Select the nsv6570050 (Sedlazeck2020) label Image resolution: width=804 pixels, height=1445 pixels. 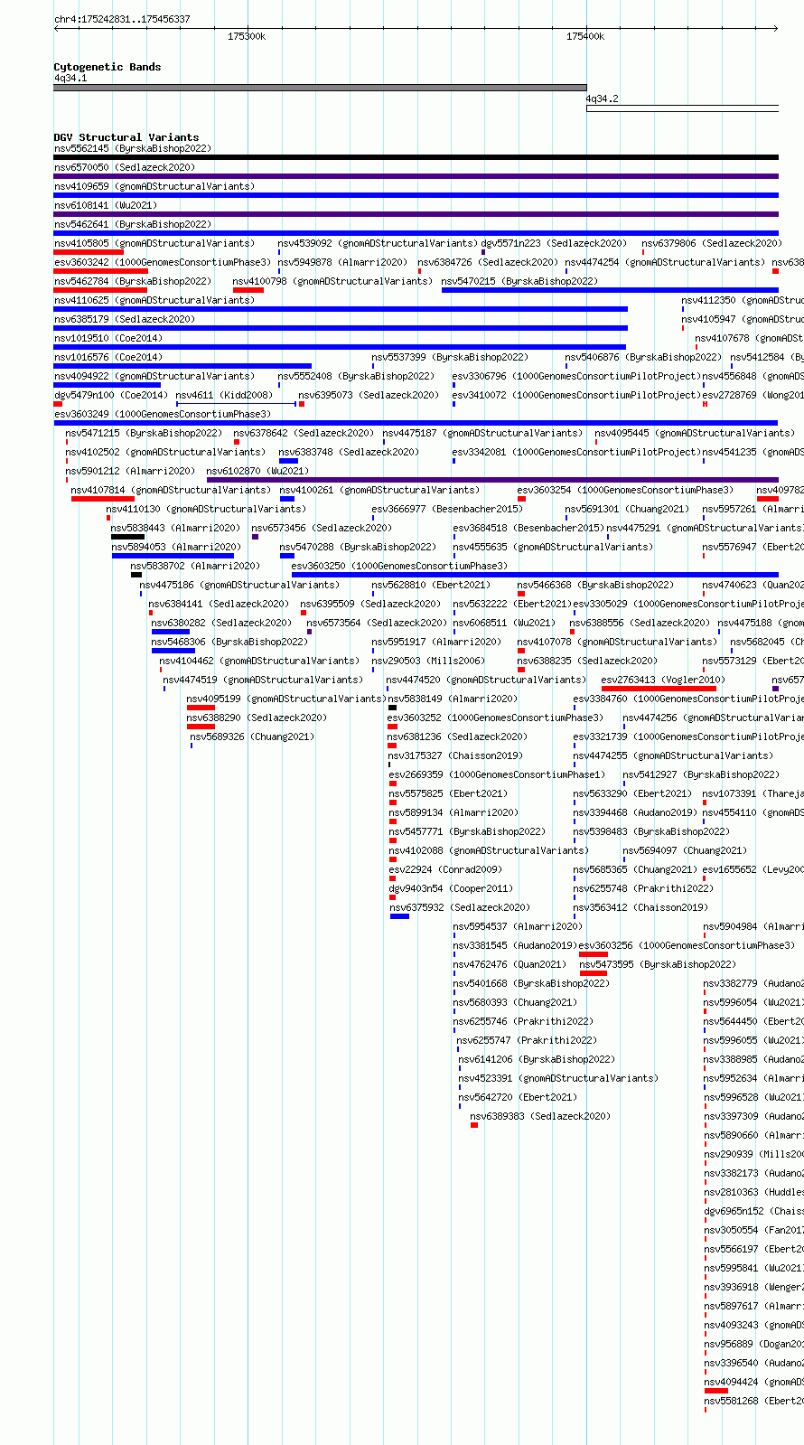pyautogui.click(x=125, y=167)
